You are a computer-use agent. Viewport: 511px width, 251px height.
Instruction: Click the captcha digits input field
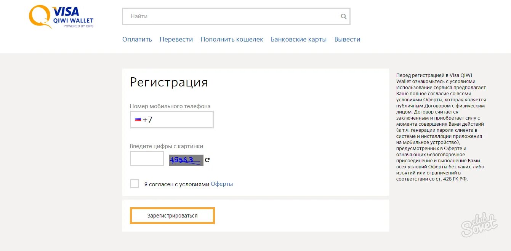(147, 158)
